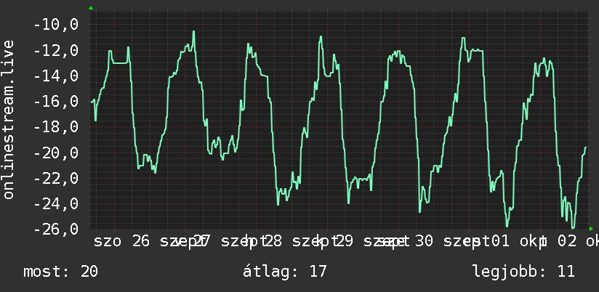
Task: Click the -22,0 y-axis label
Action: [x=56, y=178]
